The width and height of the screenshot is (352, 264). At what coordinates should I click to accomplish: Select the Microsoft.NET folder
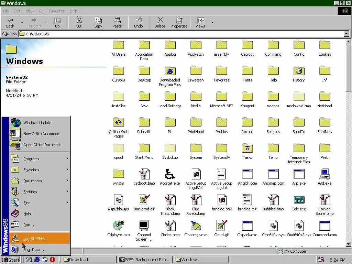point(222,100)
